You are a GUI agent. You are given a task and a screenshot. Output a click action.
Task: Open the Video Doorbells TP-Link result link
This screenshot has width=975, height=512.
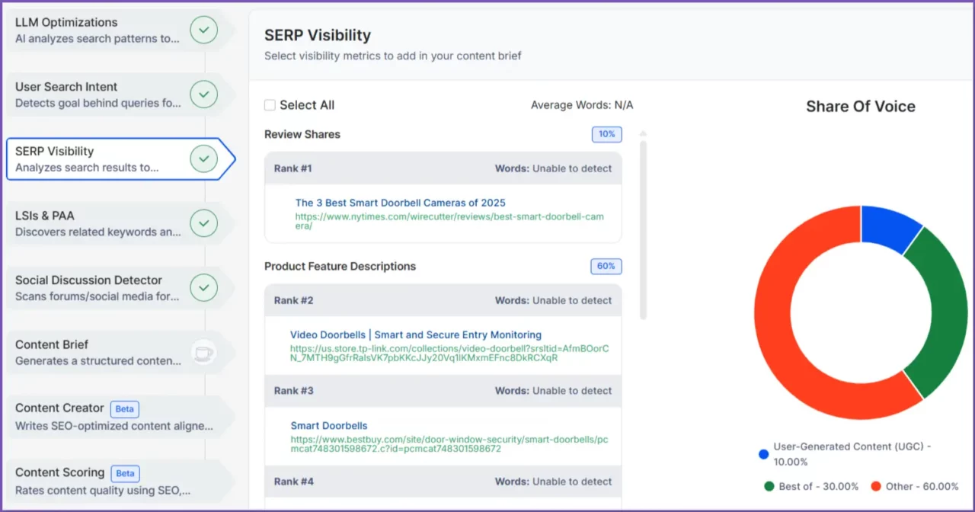(415, 334)
